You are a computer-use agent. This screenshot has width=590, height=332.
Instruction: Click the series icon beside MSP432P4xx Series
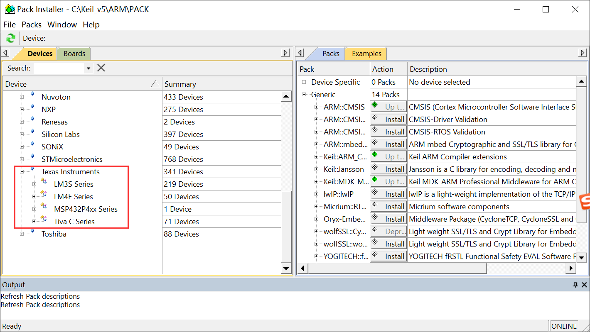[44, 206]
